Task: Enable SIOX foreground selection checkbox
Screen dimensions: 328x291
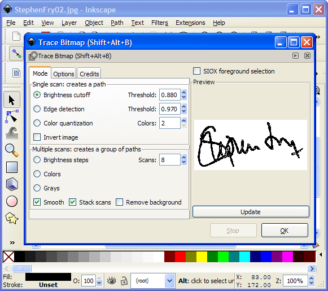Action: (196, 71)
